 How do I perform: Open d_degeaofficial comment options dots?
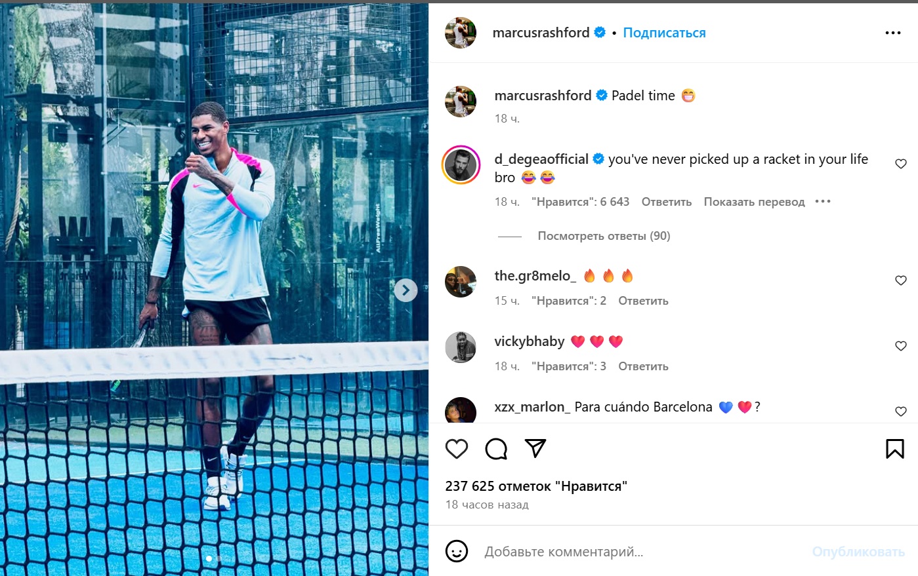click(823, 201)
